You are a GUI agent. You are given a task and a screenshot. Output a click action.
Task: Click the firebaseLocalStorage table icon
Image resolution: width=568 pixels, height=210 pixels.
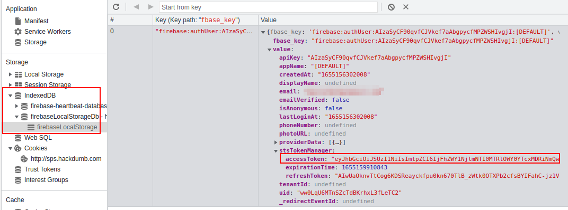coord(31,127)
